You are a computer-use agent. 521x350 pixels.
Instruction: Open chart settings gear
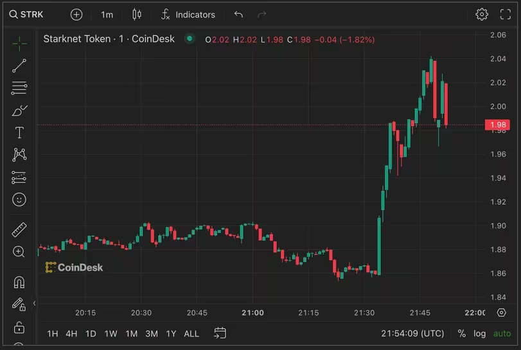(x=482, y=14)
